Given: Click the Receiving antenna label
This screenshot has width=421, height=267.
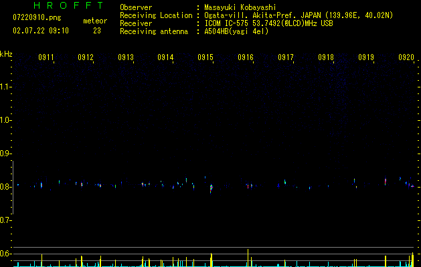Looking at the screenshot, I should pyautogui.click(x=154, y=31).
